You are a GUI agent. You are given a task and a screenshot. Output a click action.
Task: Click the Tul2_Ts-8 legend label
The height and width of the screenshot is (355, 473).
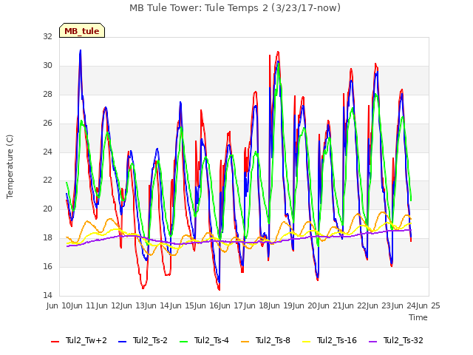coord(273,340)
